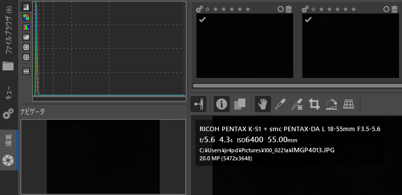
Task: Click the ISO6400 exposure info text
Action: (x=250, y=140)
